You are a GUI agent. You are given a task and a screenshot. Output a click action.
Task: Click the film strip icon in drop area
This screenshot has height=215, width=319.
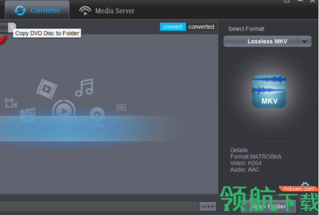point(47,89)
